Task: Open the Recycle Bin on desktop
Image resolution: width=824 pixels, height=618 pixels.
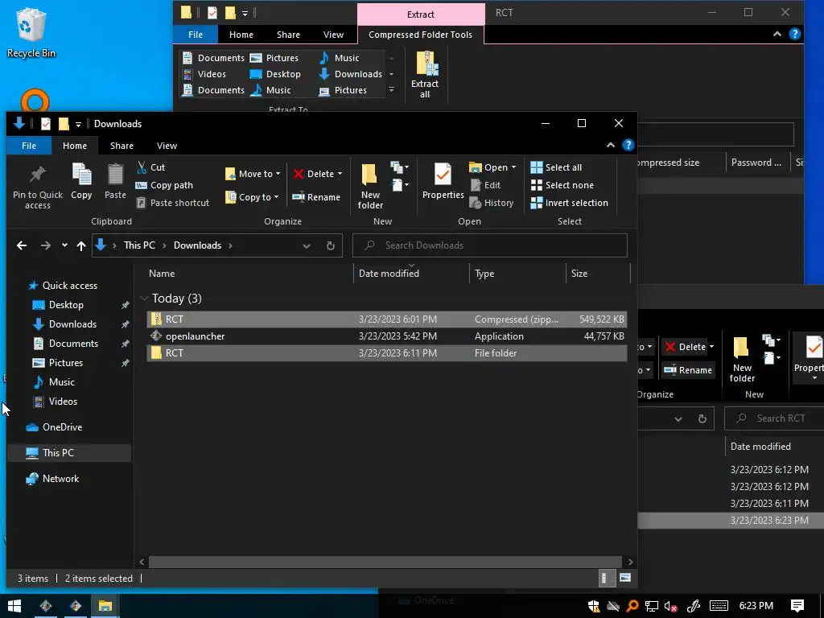Action: pyautogui.click(x=31, y=32)
